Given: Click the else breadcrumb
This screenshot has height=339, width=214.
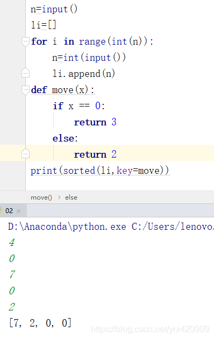Looking at the screenshot, I should point(72,197).
